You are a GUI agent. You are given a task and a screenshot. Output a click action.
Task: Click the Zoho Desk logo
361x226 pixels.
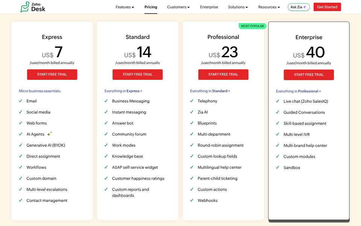[x=33, y=7]
